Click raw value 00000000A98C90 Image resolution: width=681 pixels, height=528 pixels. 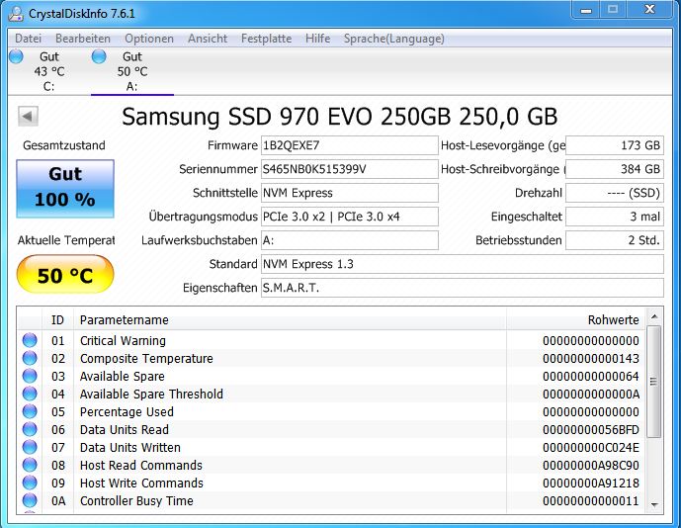(591, 466)
